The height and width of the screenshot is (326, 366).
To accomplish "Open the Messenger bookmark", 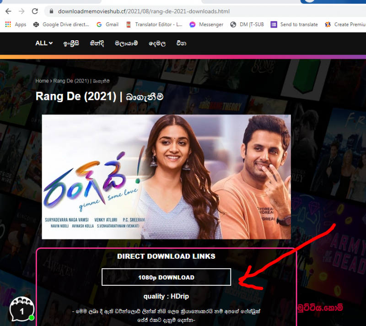I will tap(206, 24).
